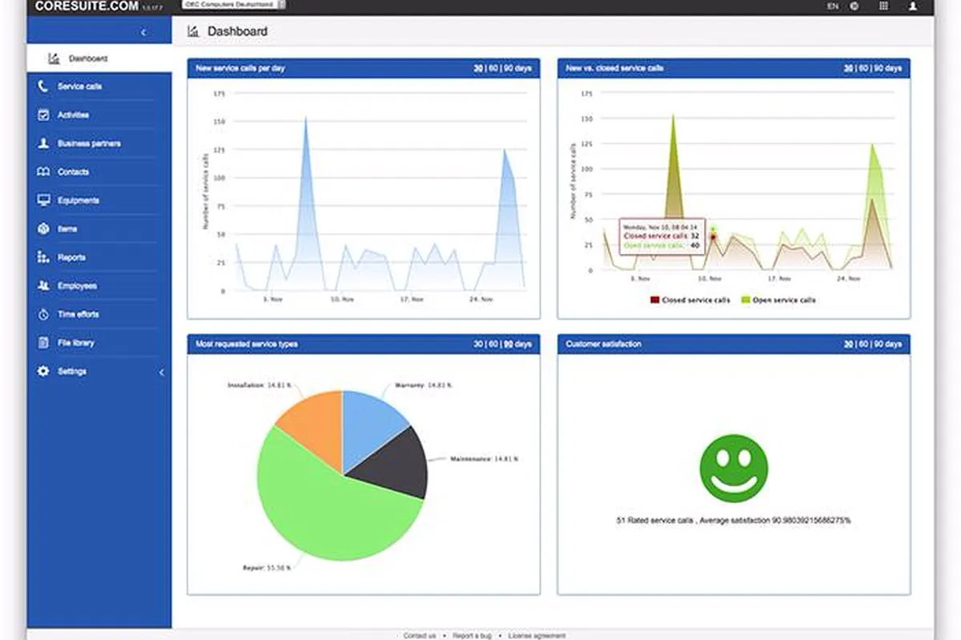Click the red Nov 10 closed-calls data point
Viewport: 961px width, 640px height.
click(713, 237)
